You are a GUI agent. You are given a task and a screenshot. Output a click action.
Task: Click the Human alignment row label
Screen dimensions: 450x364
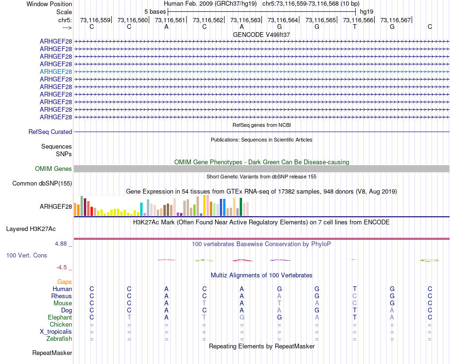62,289
